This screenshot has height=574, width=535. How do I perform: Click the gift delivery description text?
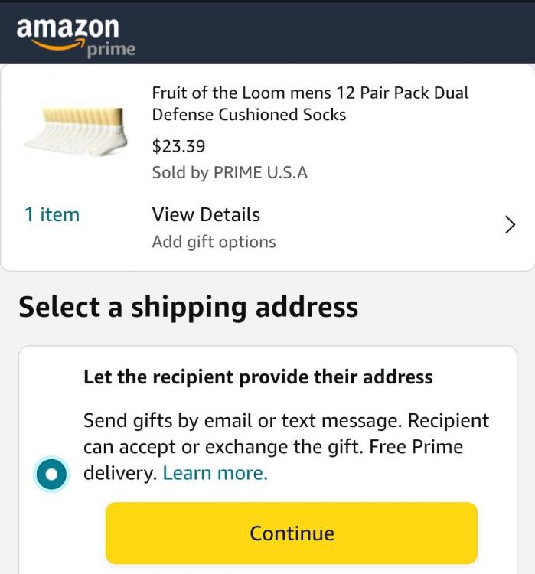[x=285, y=433]
